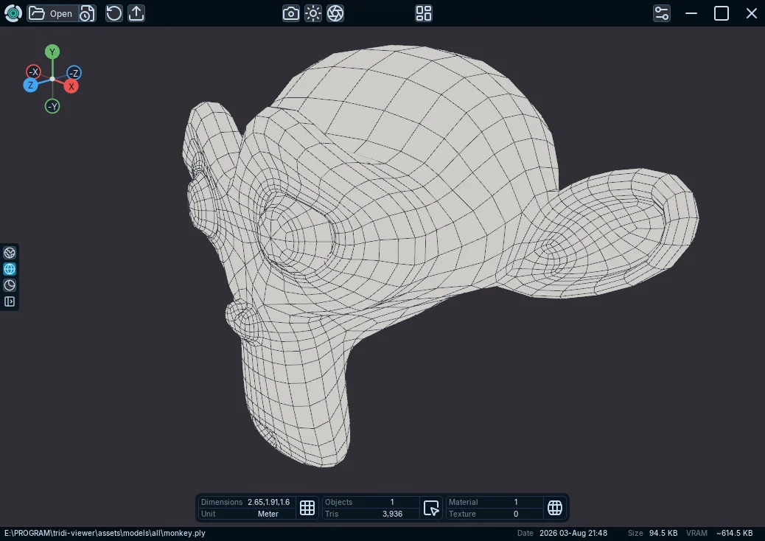
Task: Open recent files history icon
Action: tap(87, 13)
